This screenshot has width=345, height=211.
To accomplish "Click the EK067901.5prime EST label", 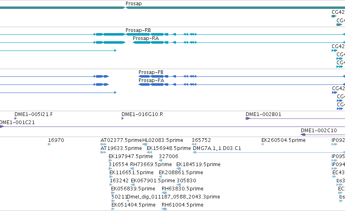I will pos(153,181).
